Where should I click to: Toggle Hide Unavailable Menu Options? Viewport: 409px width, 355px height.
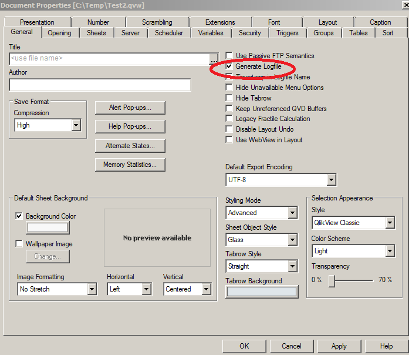coord(229,87)
